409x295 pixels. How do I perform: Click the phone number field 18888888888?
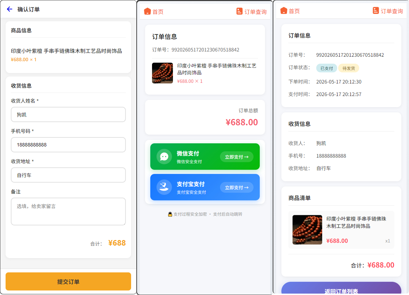pyautogui.click(x=68, y=145)
